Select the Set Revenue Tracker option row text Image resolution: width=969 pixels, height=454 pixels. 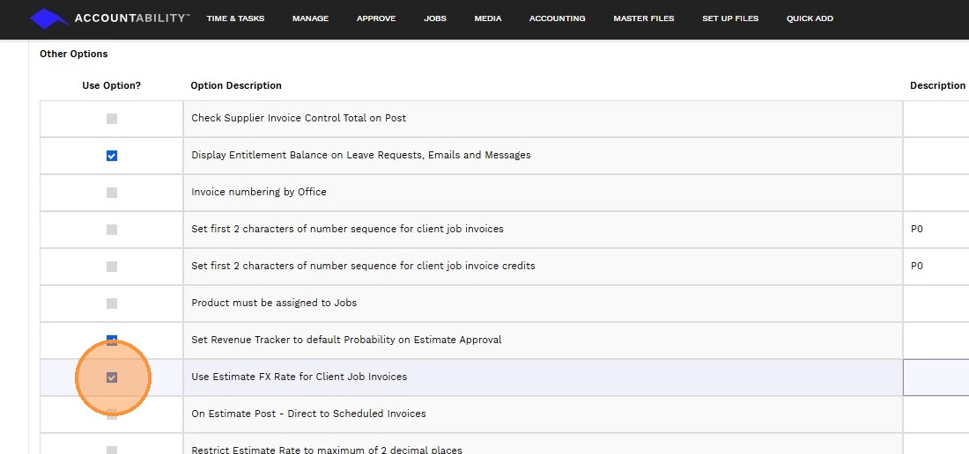pyautogui.click(x=346, y=340)
